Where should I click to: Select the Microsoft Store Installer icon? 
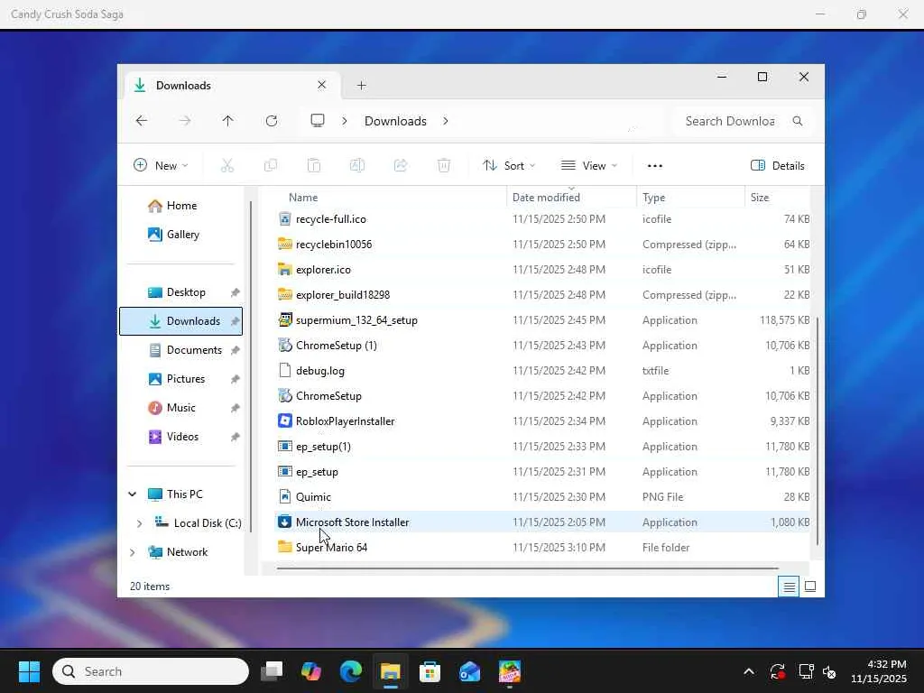coord(284,522)
